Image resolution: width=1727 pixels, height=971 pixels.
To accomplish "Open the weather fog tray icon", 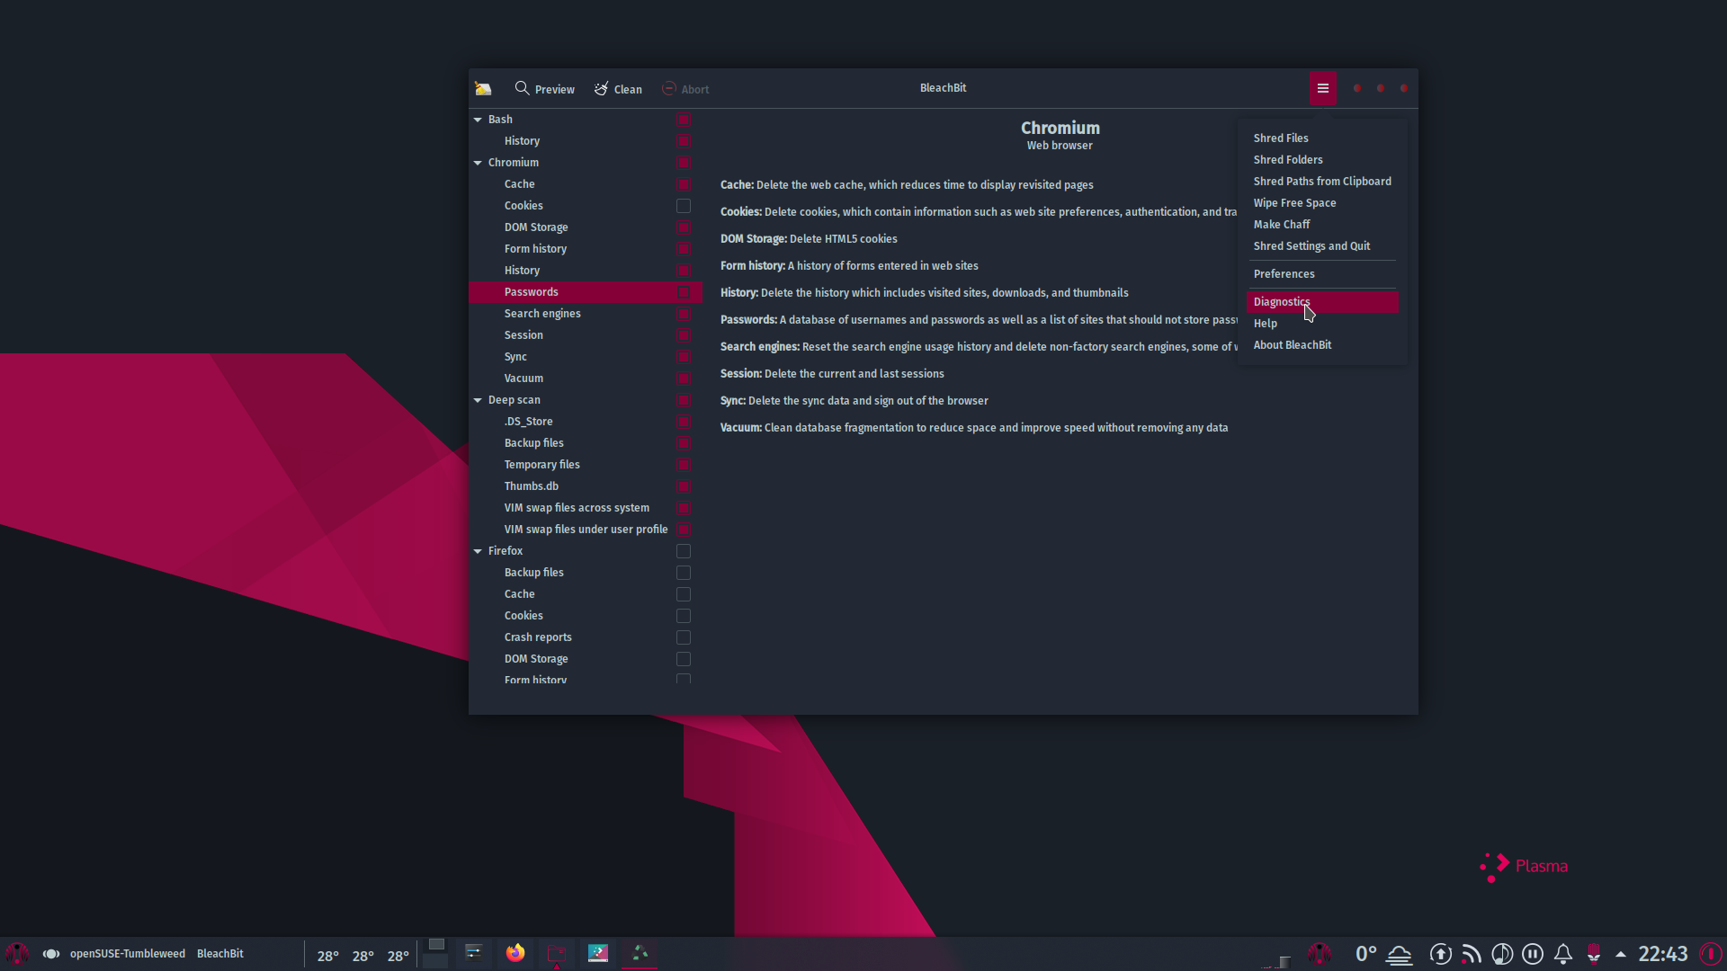I will click(x=1400, y=954).
